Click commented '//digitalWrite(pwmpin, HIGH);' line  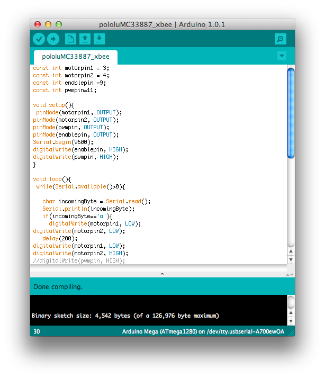click(79, 260)
